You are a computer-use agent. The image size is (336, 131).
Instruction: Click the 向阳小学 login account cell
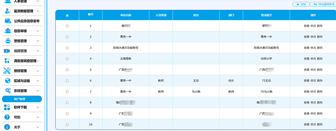[x=266, y=59]
